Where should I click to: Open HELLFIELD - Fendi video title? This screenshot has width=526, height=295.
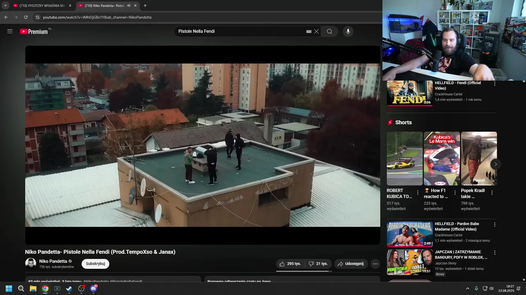click(458, 86)
